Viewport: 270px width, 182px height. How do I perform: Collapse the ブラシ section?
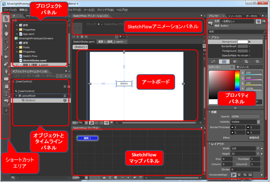[210, 37]
